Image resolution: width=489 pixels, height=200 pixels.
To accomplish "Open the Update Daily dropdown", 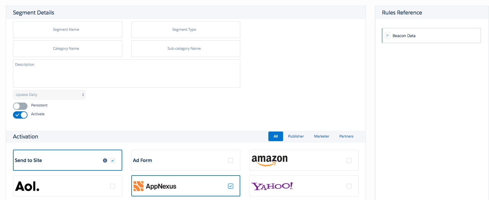I will pyautogui.click(x=49, y=95).
